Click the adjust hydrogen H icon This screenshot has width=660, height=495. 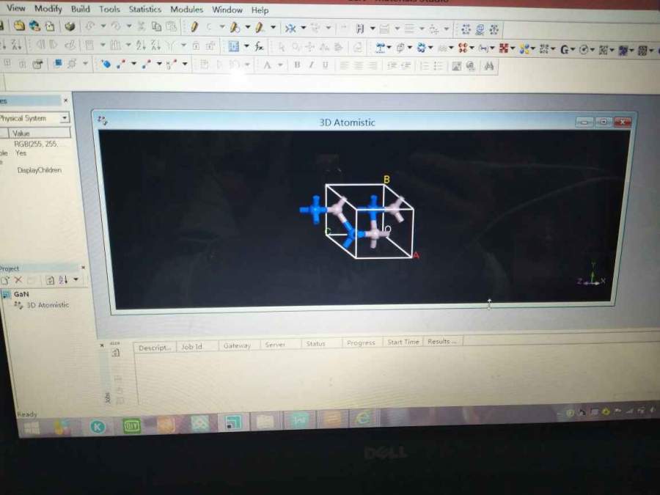click(360, 29)
